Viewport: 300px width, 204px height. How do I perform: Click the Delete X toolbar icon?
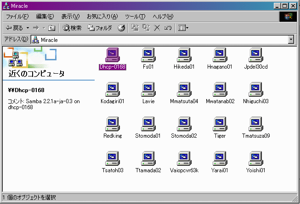click(x=157, y=28)
